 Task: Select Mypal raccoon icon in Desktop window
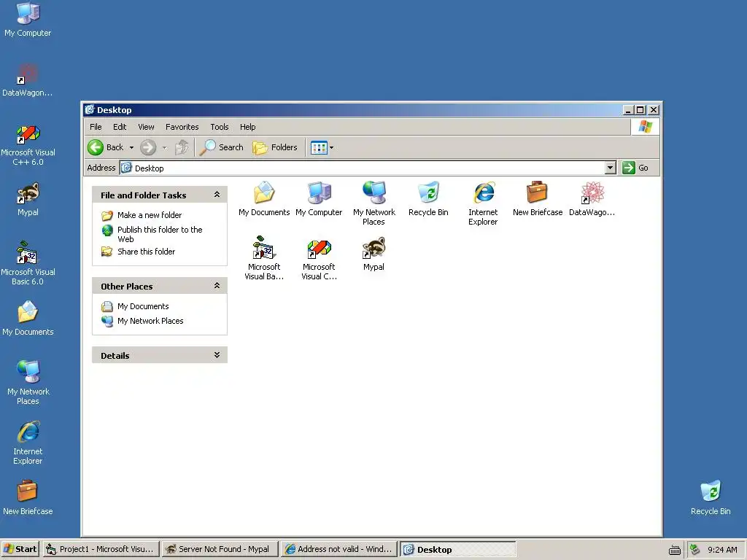(373, 253)
